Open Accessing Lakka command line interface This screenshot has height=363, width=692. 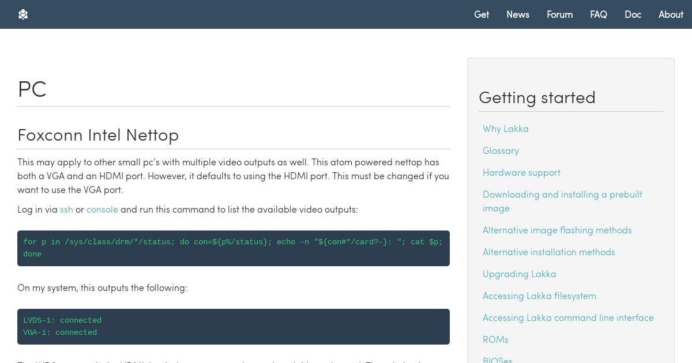click(x=568, y=318)
